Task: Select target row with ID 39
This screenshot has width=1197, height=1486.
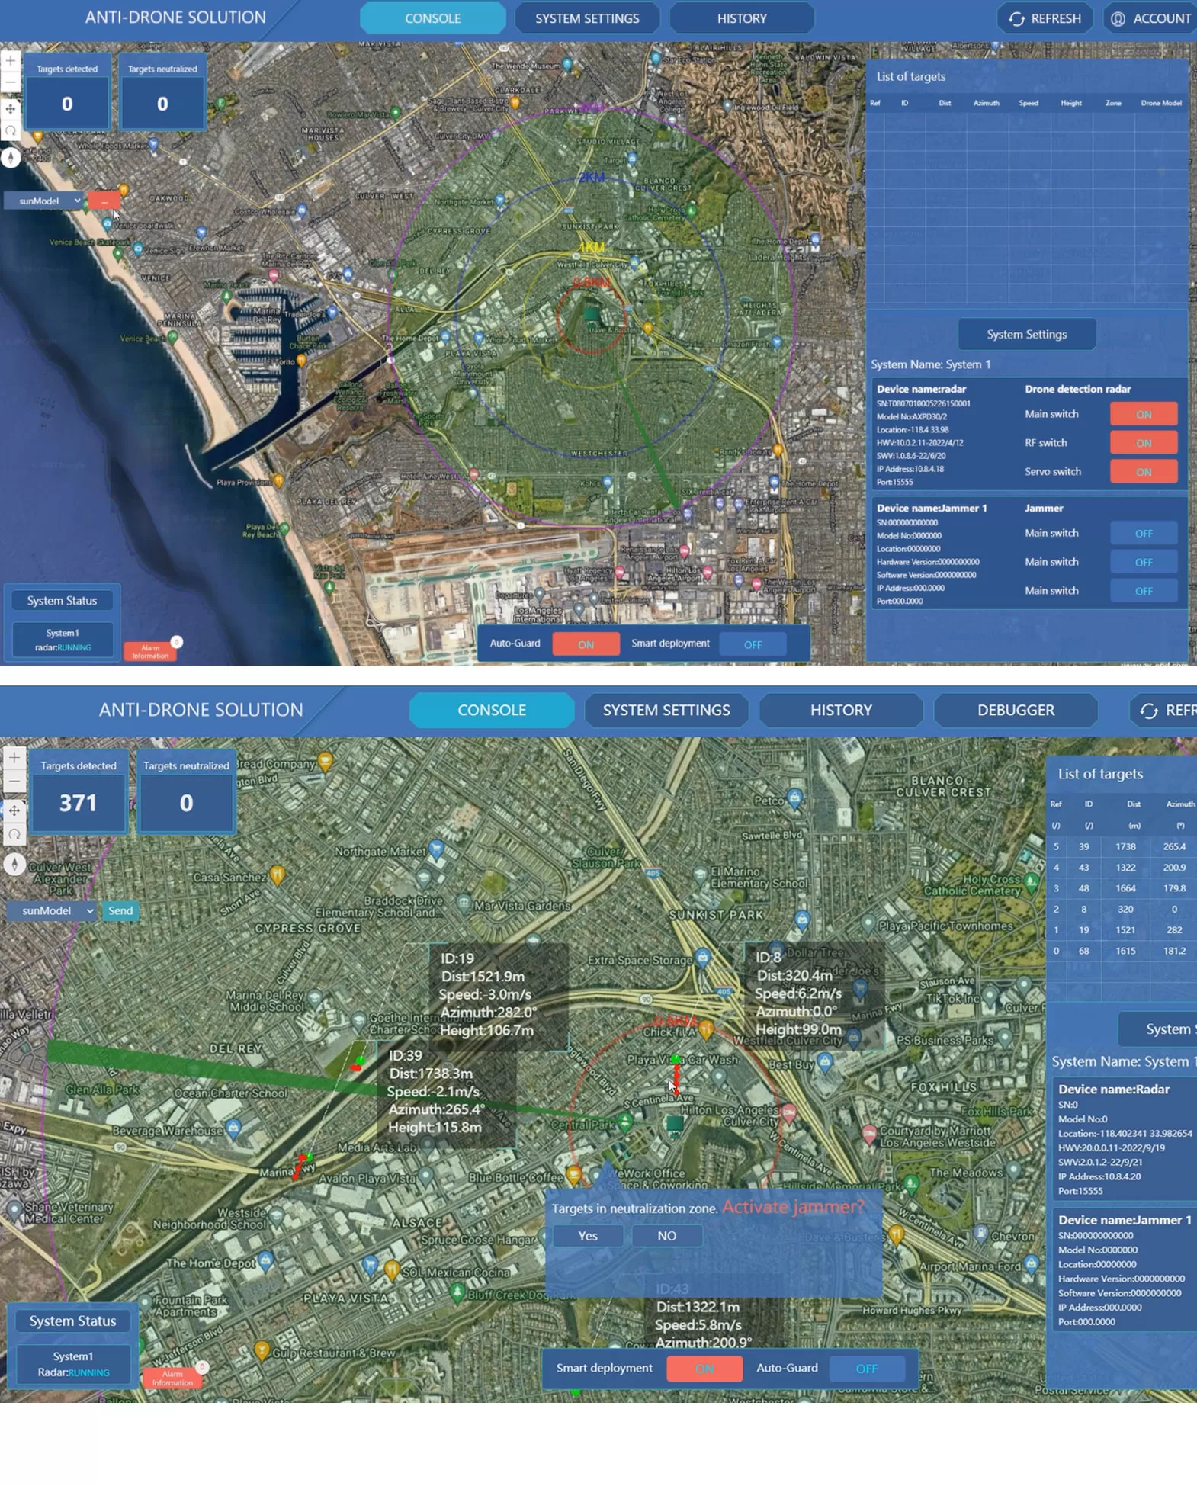Action: click(x=1121, y=846)
